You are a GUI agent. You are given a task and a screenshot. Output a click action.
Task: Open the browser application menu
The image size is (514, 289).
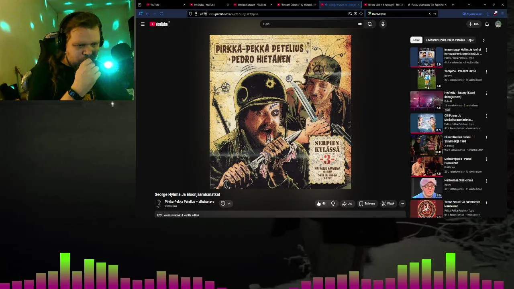pos(502,14)
